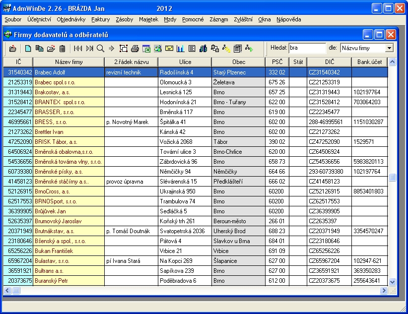Image resolution: width=408 pixels, height=314 pixels.
Task: Open the Majetek menu
Action: [148, 19]
